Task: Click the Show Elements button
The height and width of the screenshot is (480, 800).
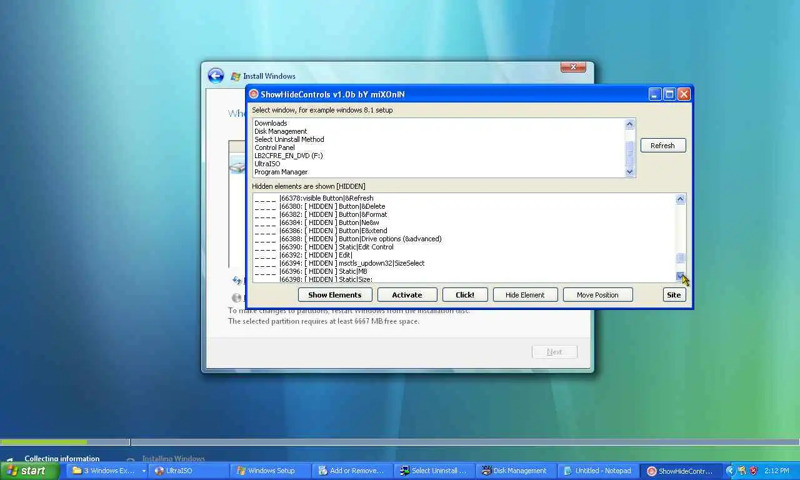Action: coord(334,295)
